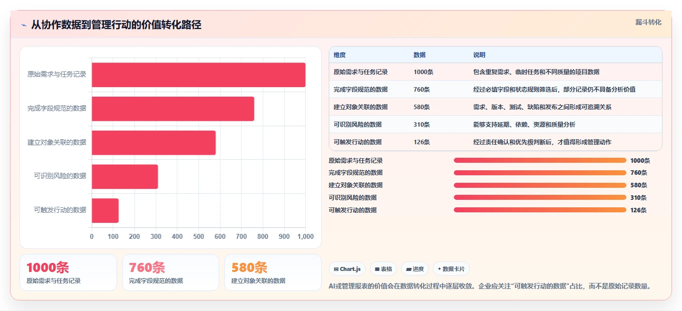
Task: Click the 1000条 stat card
Action: coord(68,272)
